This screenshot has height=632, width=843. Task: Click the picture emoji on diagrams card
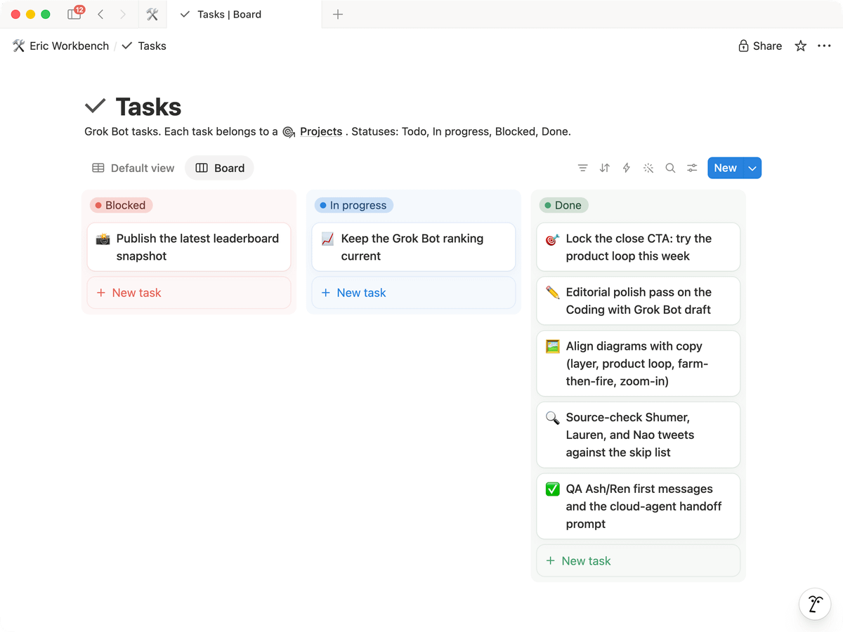552,346
